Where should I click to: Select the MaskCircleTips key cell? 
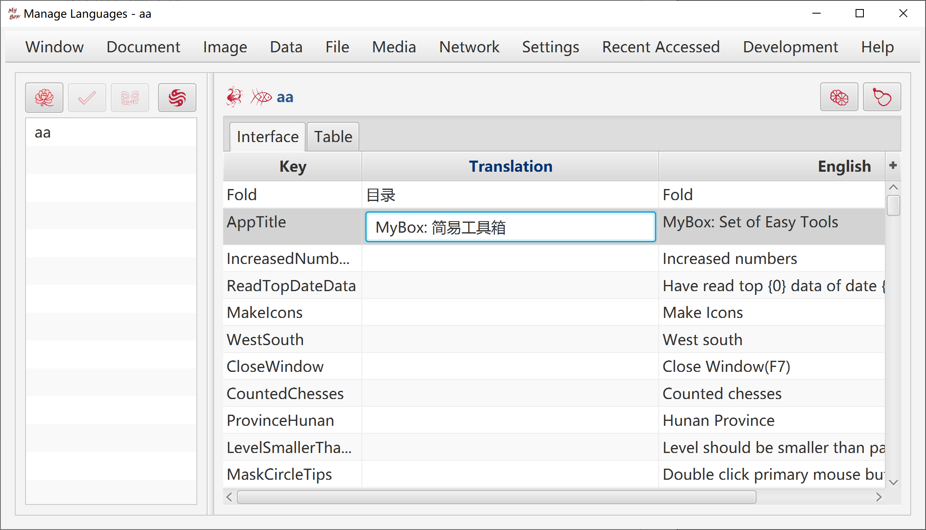click(x=293, y=474)
